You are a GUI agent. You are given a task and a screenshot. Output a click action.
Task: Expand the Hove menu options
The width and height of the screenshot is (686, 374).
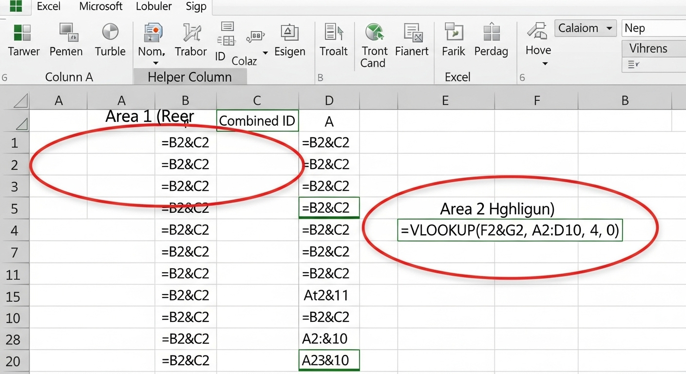(x=545, y=63)
